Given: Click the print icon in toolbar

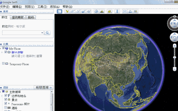Looking at the screenshot, I should pyautogui.click(x=130, y=11).
